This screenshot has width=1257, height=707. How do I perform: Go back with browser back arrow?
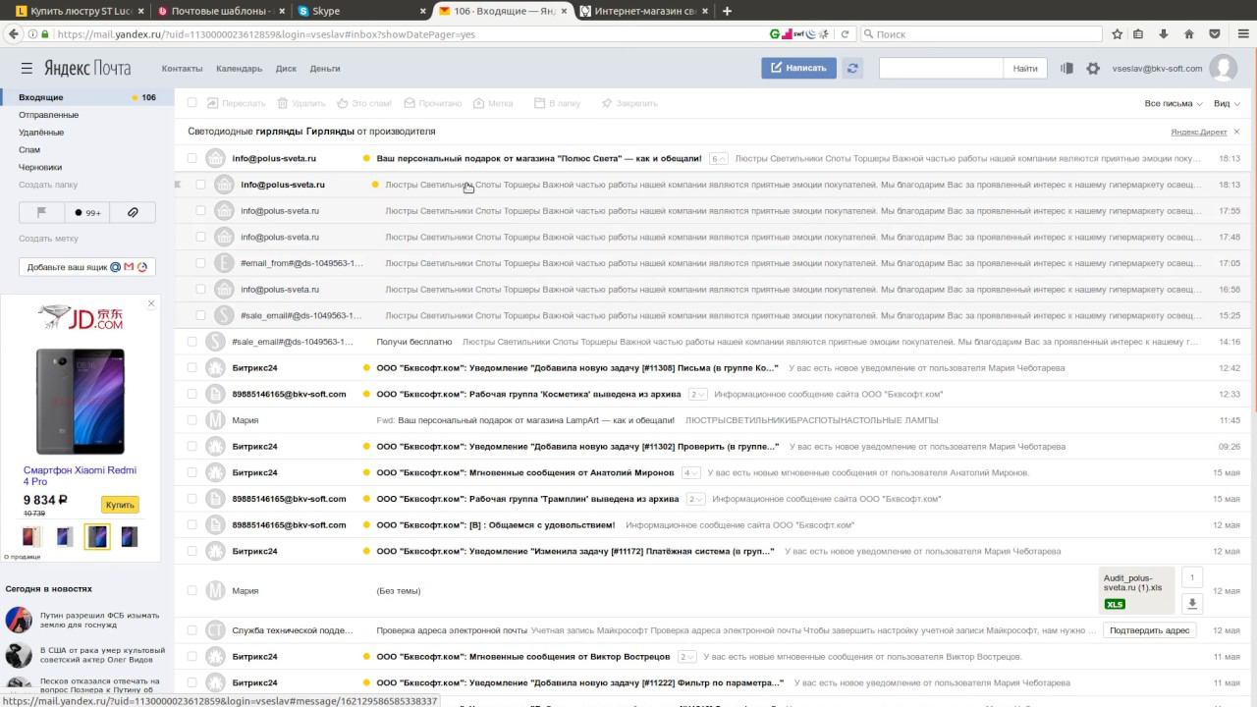point(14,34)
